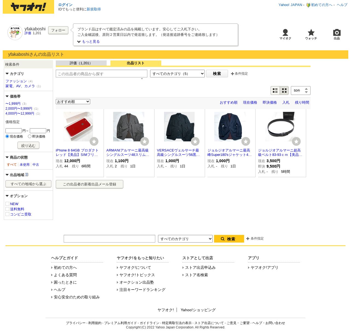
Task: Add VERSACE suit to watchlist star
Action: pyautogui.click(x=195, y=141)
